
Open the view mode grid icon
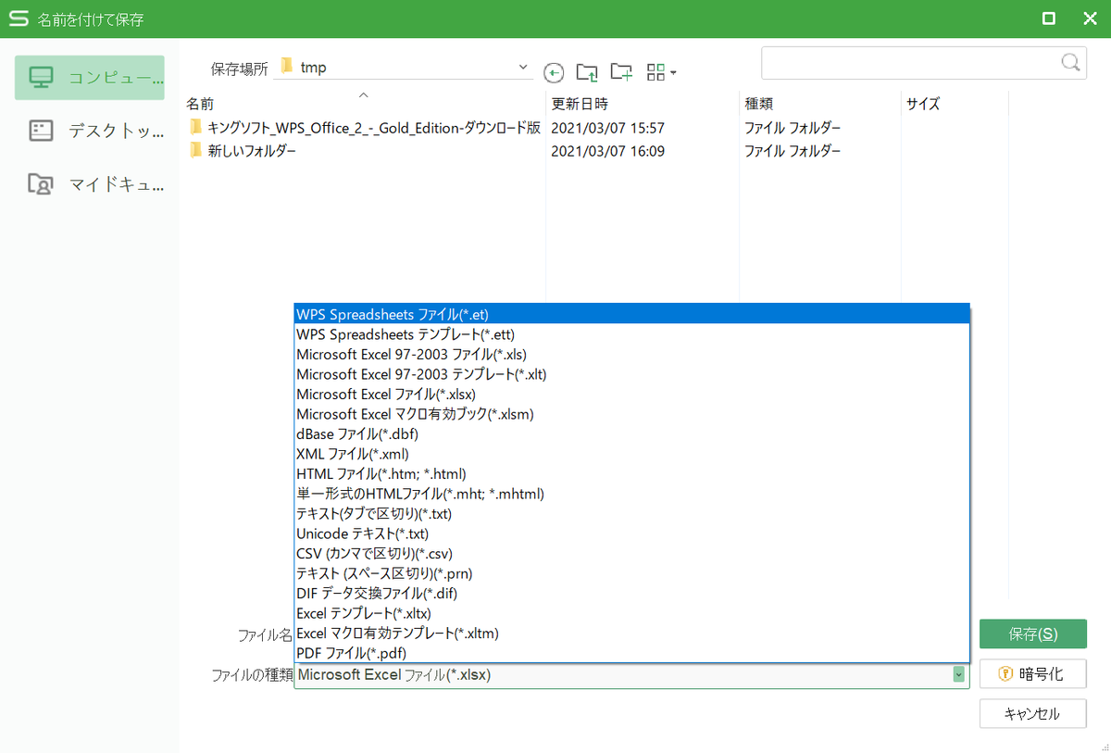coord(656,71)
